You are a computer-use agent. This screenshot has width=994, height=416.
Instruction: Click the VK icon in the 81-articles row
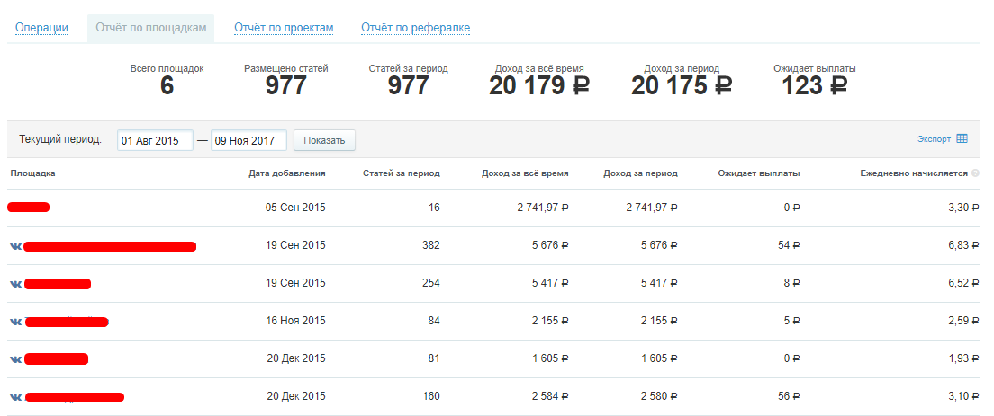(x=15, y=359)
